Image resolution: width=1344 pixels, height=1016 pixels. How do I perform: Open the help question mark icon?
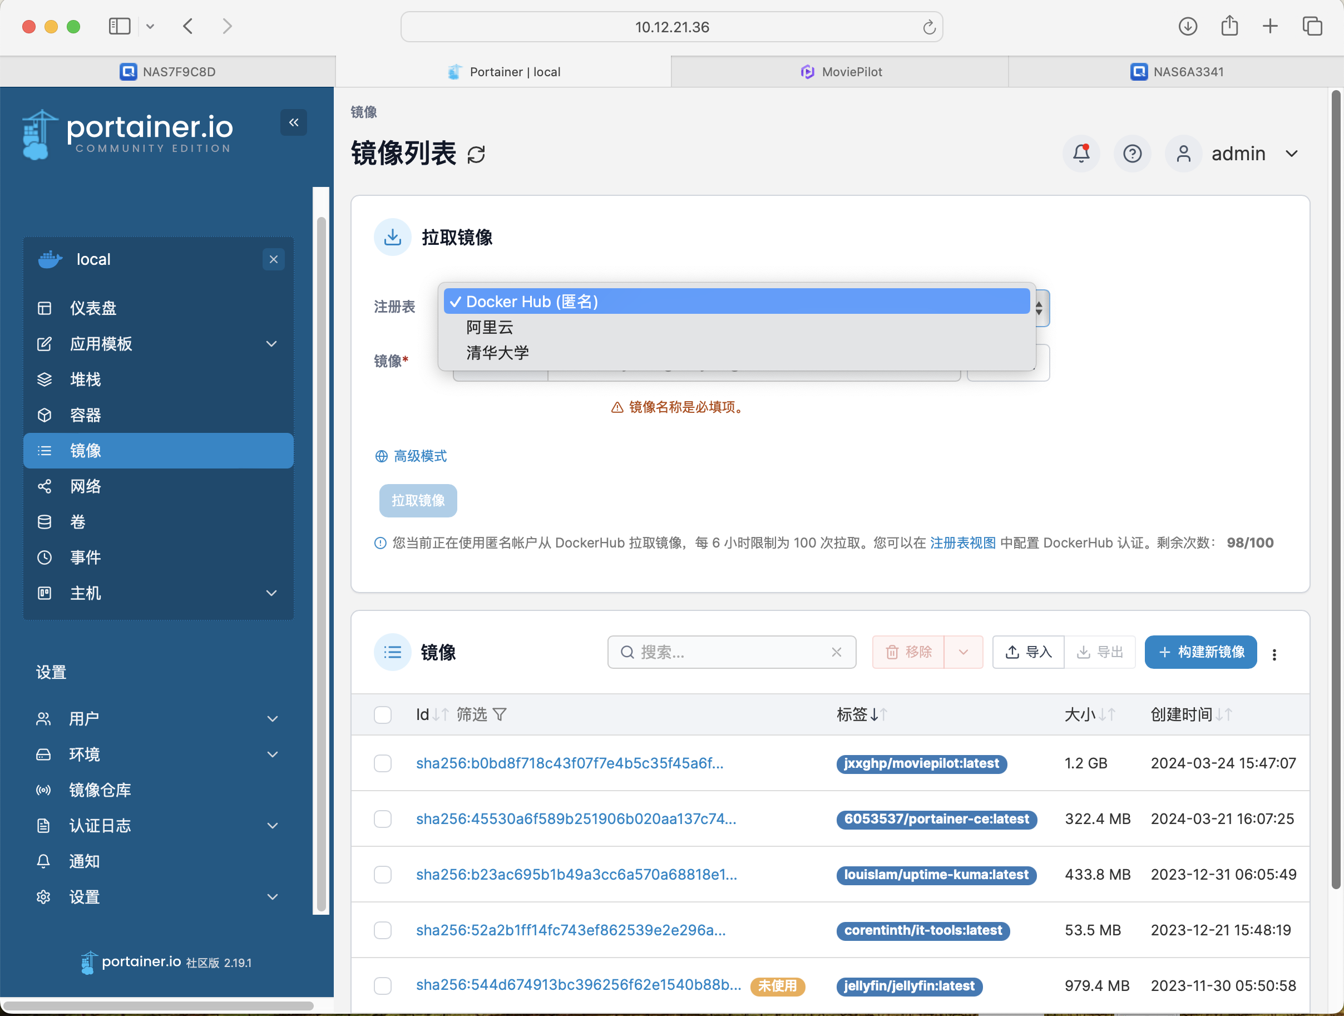[1132, 153]
